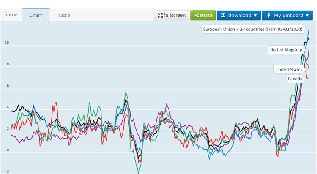Click the share icon on green button
Screen dimensions: 317x174
pyautogui.click(x=197, y=16)
